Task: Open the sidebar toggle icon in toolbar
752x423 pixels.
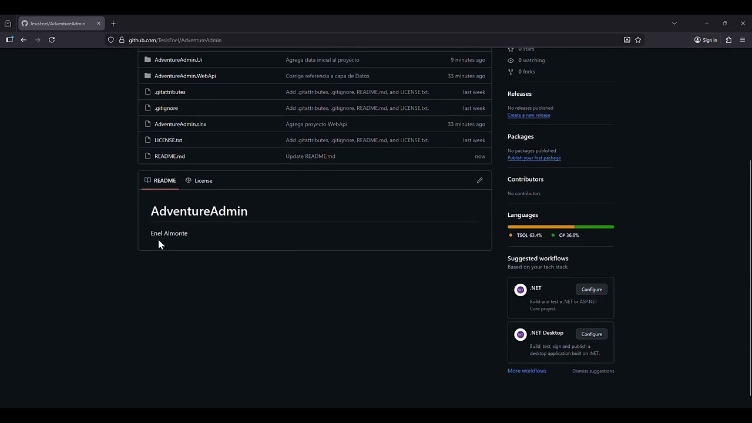Action: click(9, 40)
